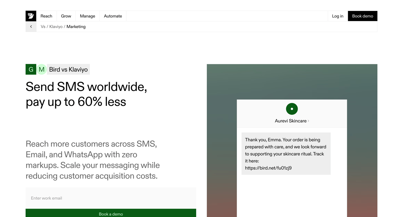The height and width of the screenshot is (217, 403).
Task: Click the Aurevi Skincare round avatar
Action: pyautogui.click(x=292, y=109)
